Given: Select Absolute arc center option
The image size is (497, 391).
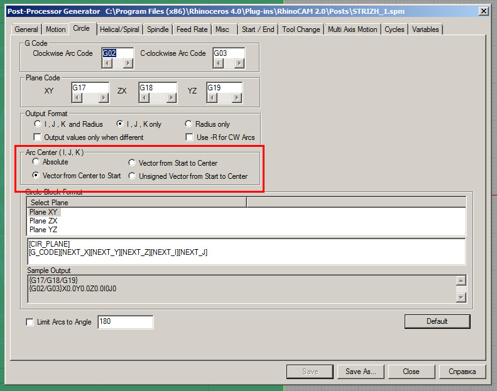Looking at the screenshot, I should [x=36, y=163].
